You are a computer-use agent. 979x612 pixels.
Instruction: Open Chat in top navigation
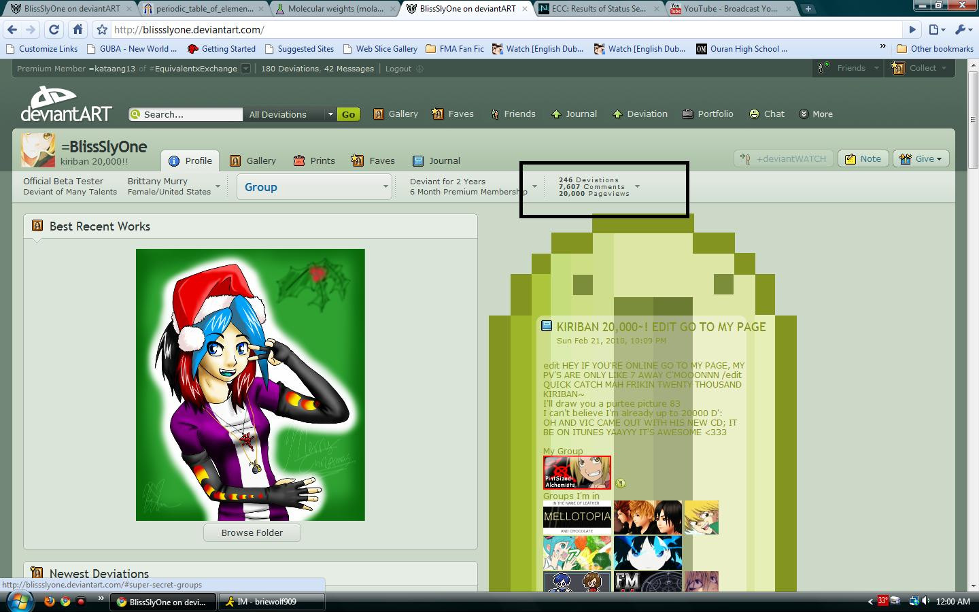(767, 114)
